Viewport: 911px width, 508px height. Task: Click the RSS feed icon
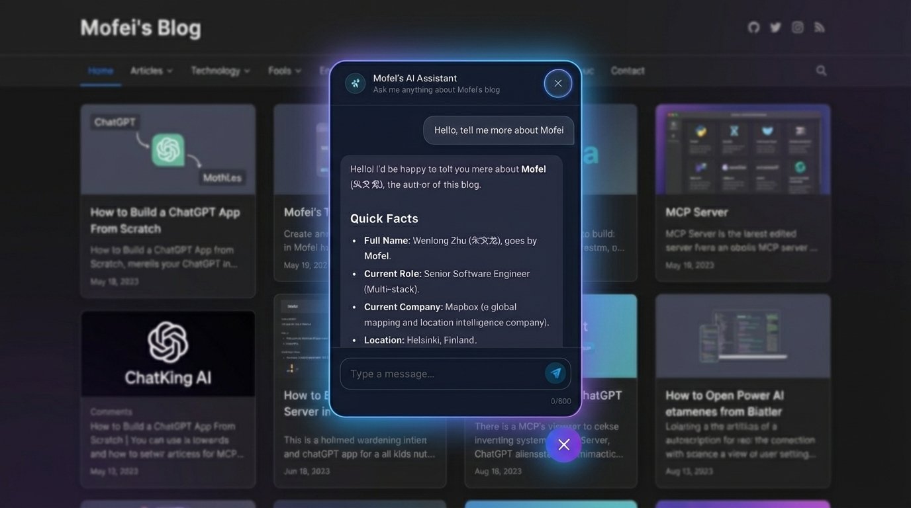820,27
